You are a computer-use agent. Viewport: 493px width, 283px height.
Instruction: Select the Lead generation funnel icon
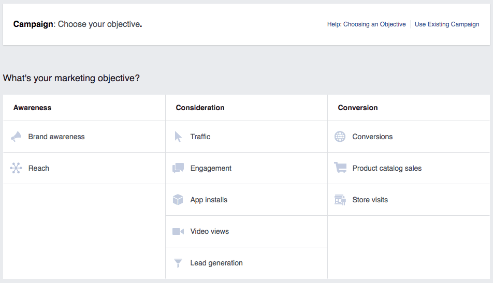(178, 263)
